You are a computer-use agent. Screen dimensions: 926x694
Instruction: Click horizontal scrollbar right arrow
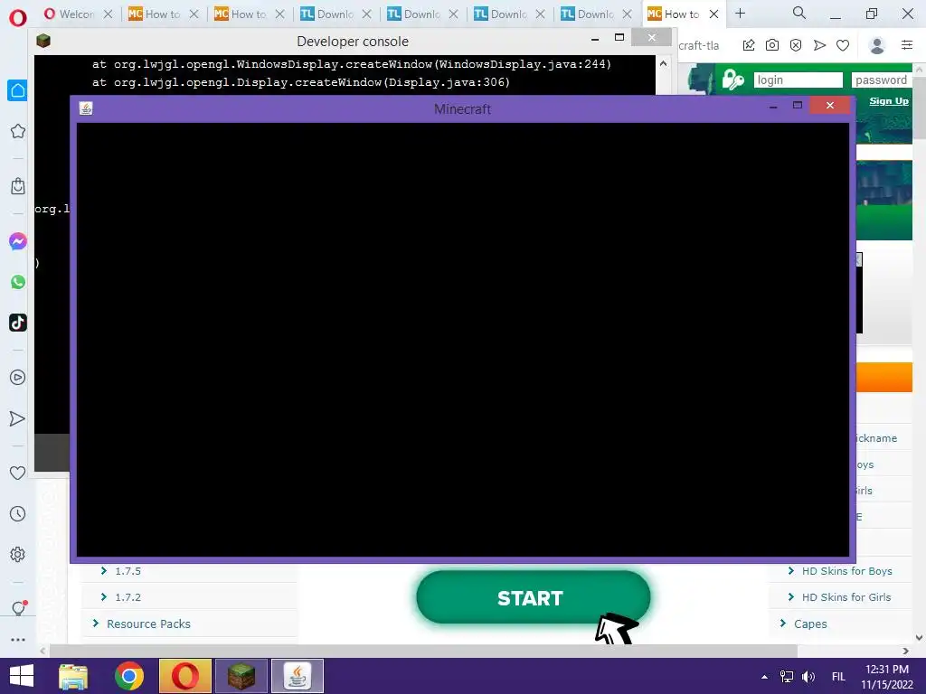906,651
